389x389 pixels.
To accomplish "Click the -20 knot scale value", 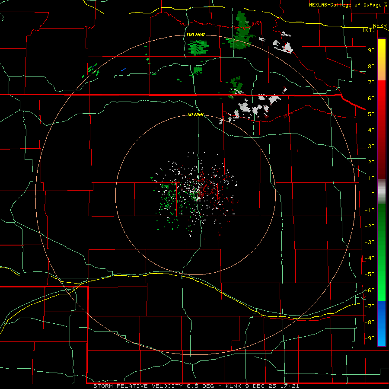I will 370,226.
